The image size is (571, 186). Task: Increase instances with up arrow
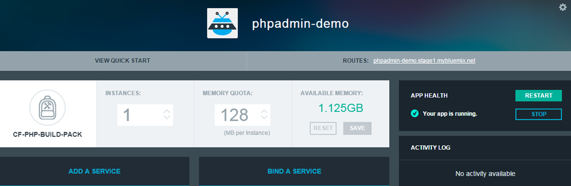pyautogui.click(x=167, y=111)
